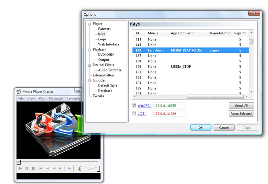Collapse the Subtitles tree node
This screenshot has width=268, height=184.
[89, 80]
